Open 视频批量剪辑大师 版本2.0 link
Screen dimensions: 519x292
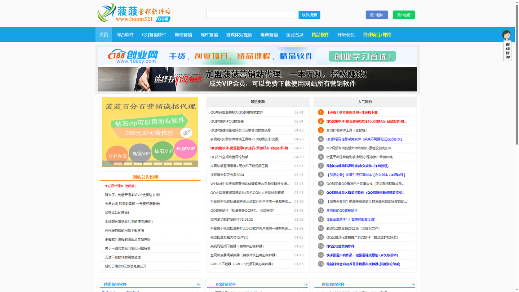coord(230,237)
